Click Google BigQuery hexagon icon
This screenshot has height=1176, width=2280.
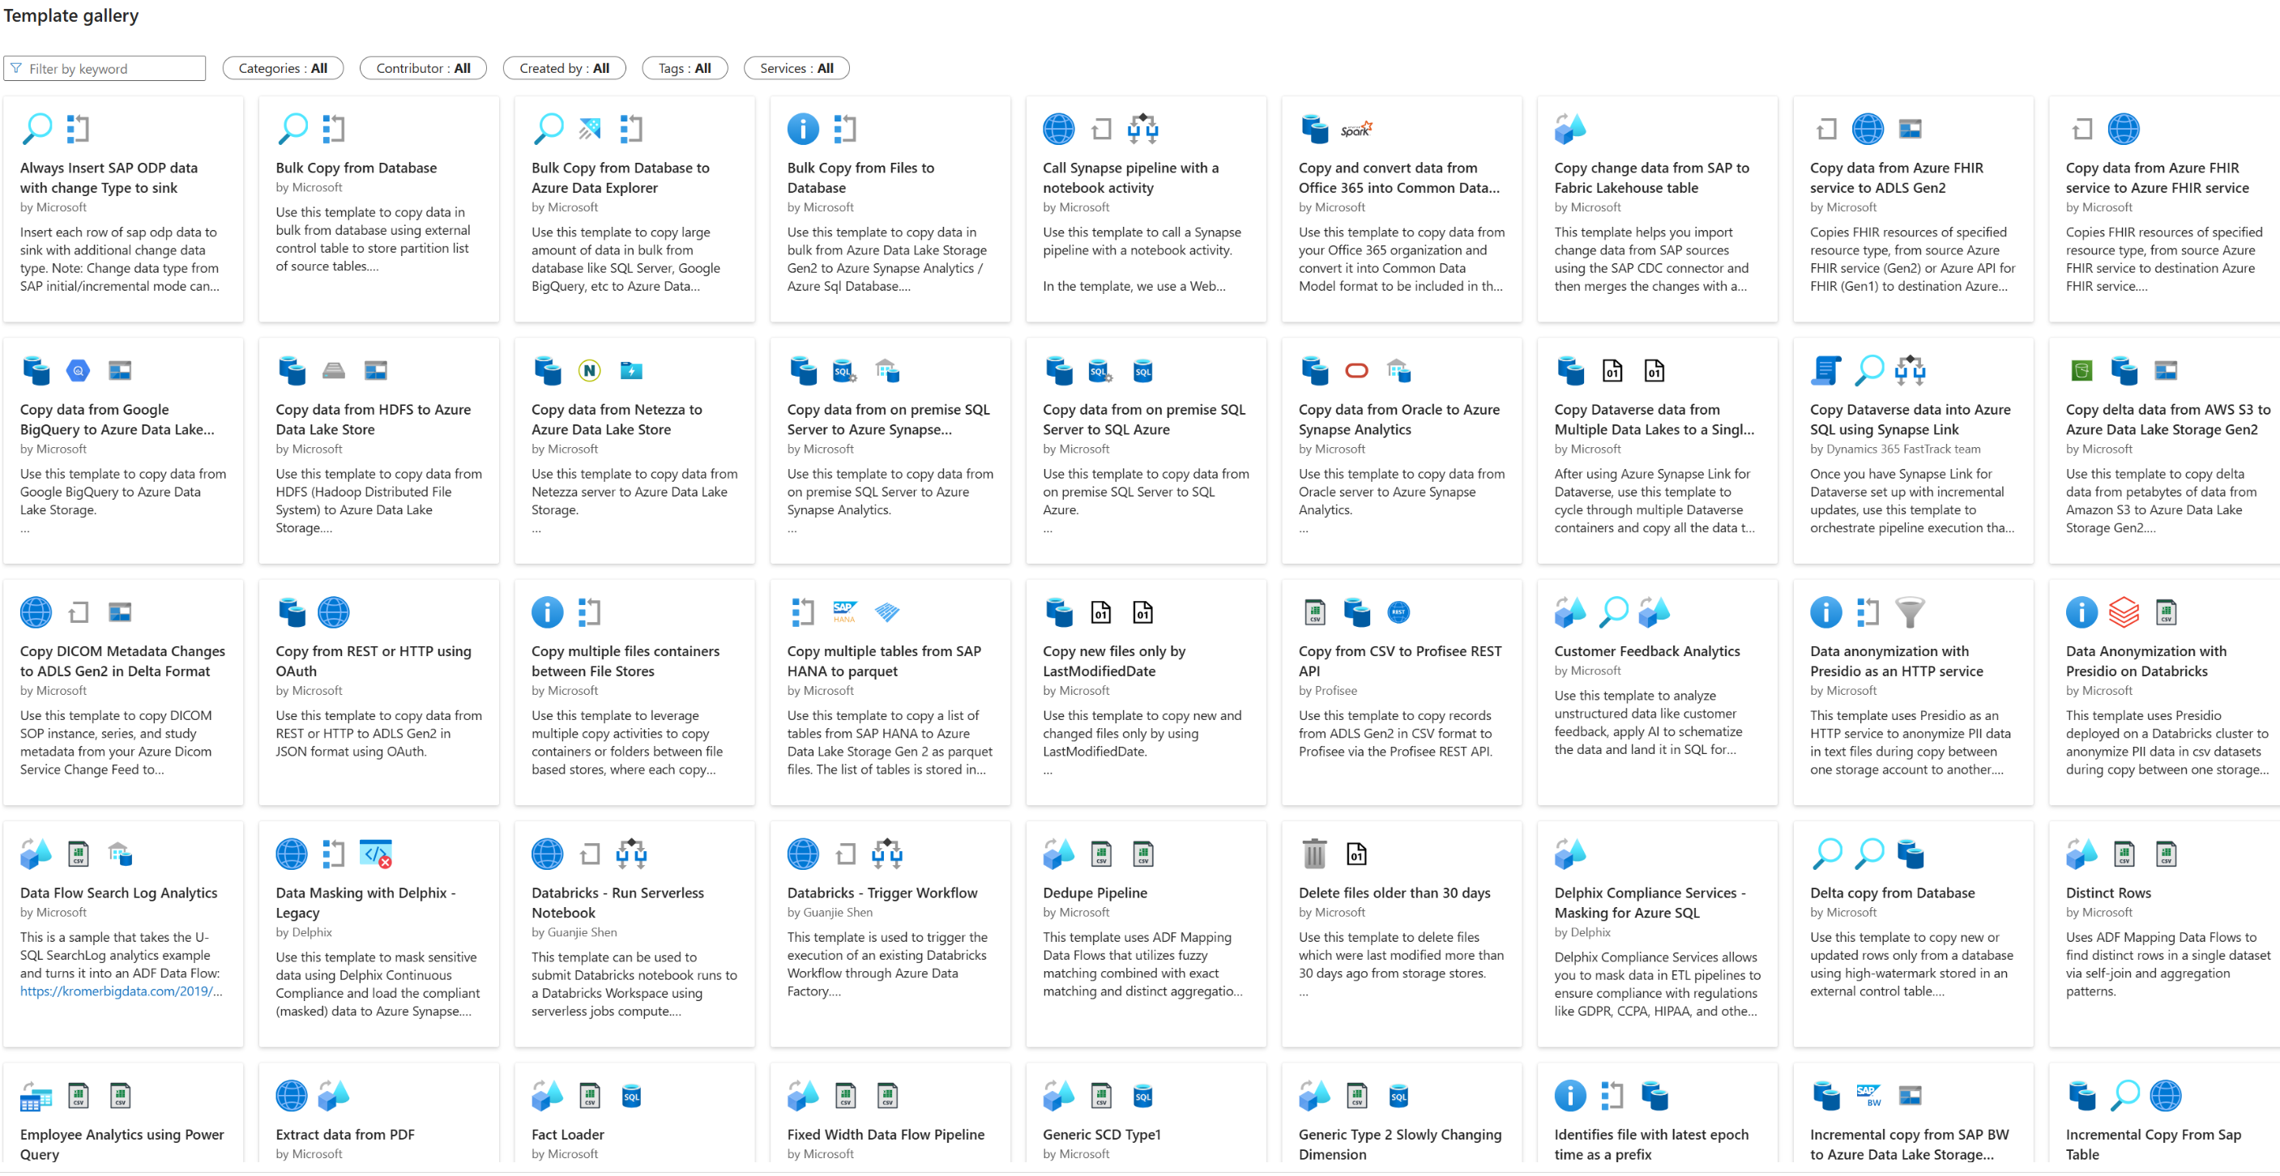click(x=78, y=371)
